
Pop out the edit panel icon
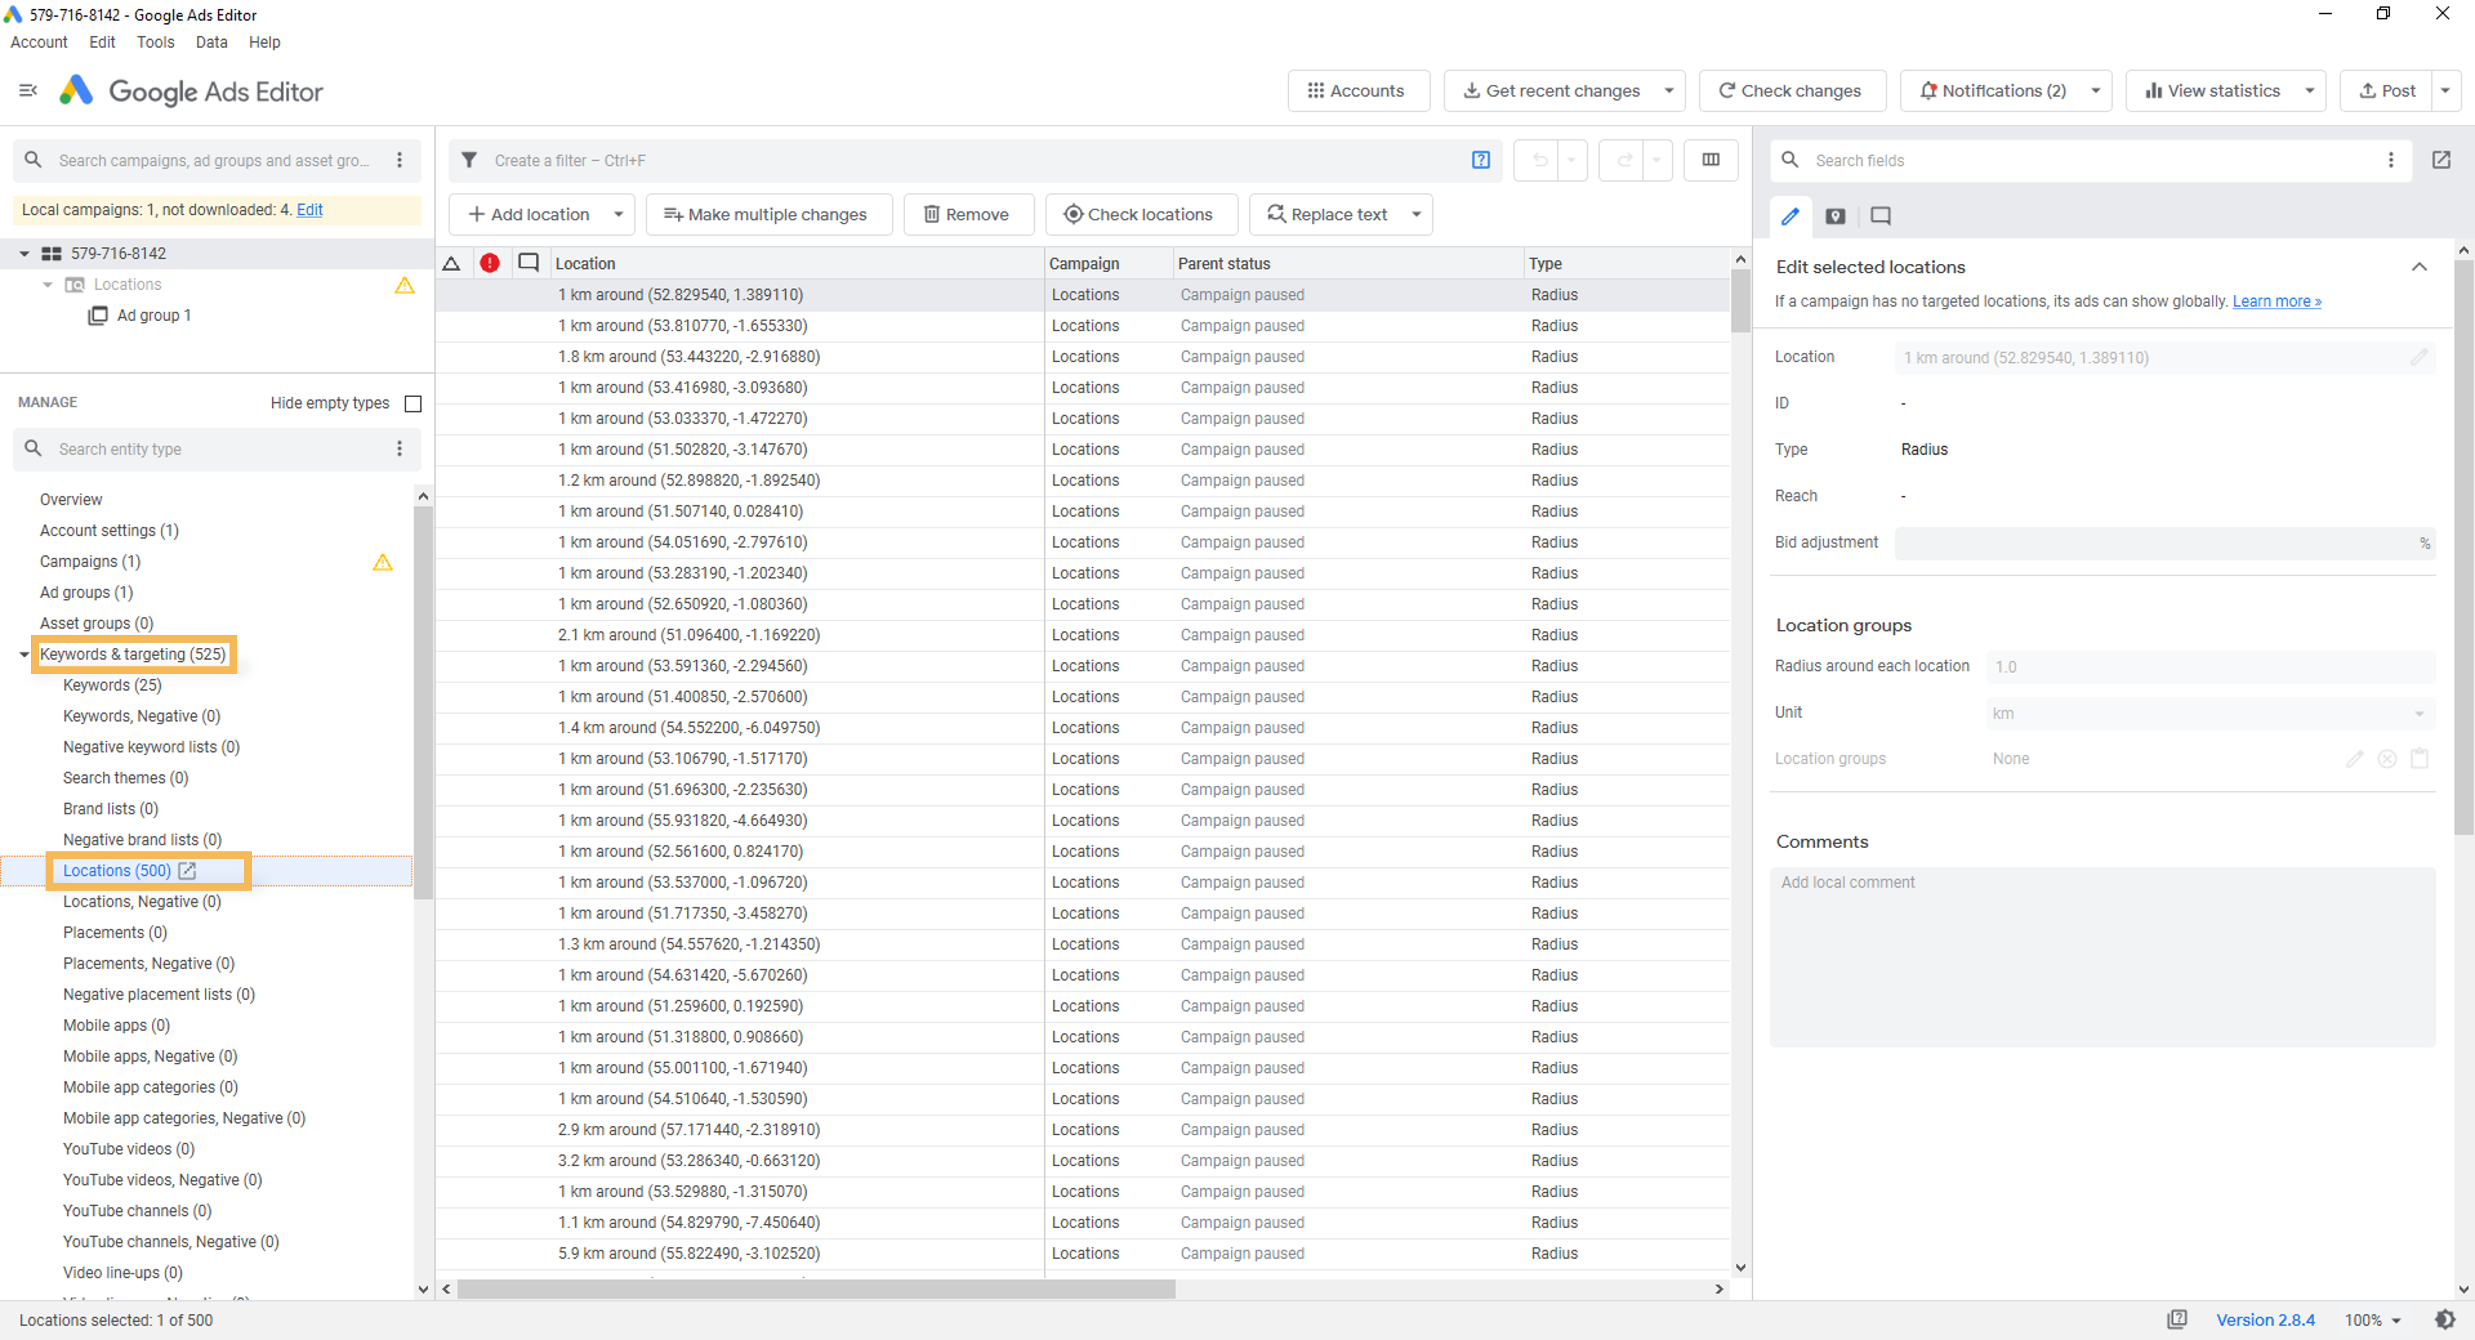point(2441,160)
